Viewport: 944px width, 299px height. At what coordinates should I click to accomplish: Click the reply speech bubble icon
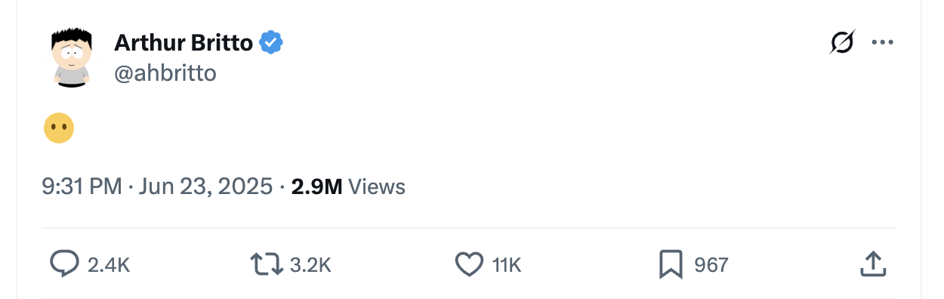(x=64, y=264)
